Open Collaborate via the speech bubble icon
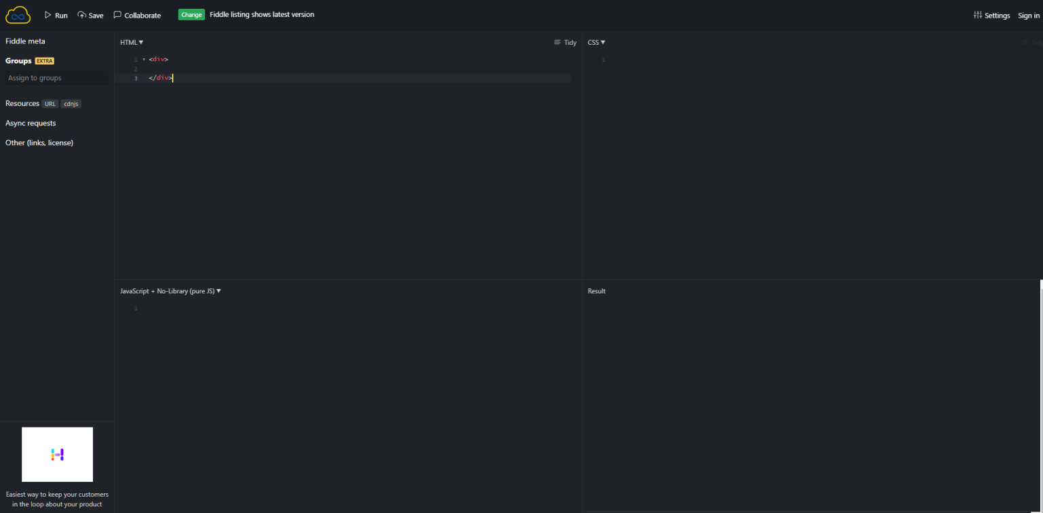 117,14
